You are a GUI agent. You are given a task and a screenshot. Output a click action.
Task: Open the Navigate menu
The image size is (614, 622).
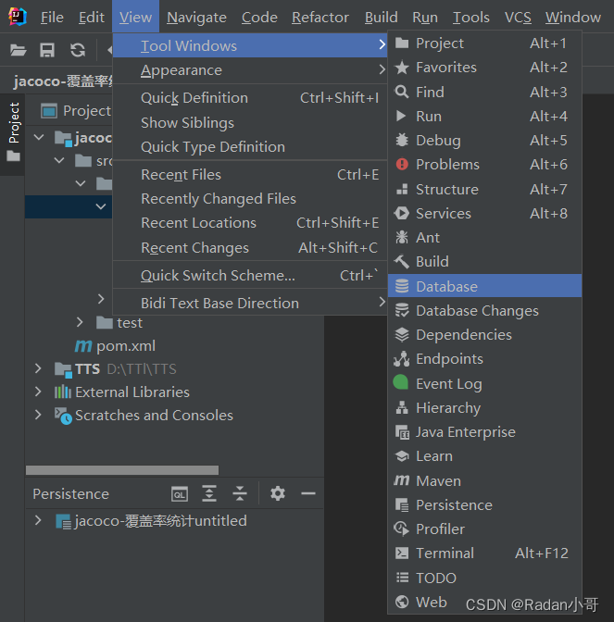(x=196, y=17)
